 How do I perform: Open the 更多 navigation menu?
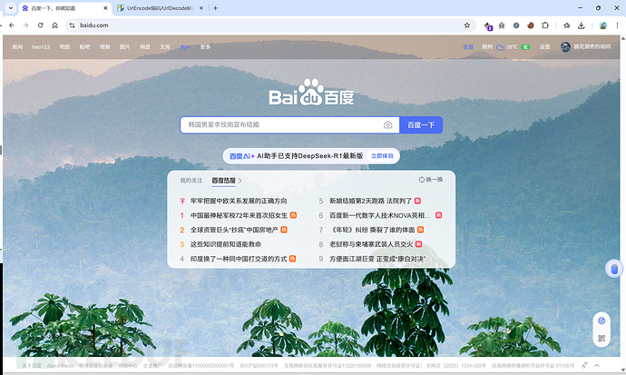[x=205, y=47]
